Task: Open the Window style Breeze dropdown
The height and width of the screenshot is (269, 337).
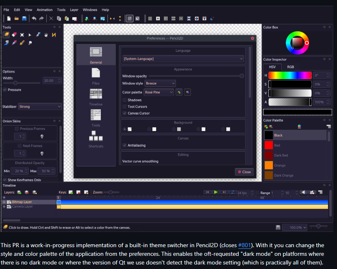Action: pyautogui.click(x=160, y=83)
